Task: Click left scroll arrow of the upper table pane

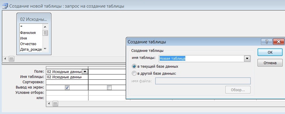Action: (x=5, y=59)
